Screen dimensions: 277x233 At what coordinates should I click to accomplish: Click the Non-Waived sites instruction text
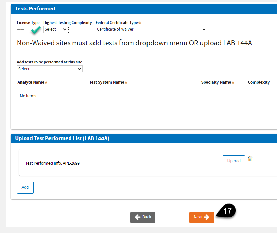(134, 43)
